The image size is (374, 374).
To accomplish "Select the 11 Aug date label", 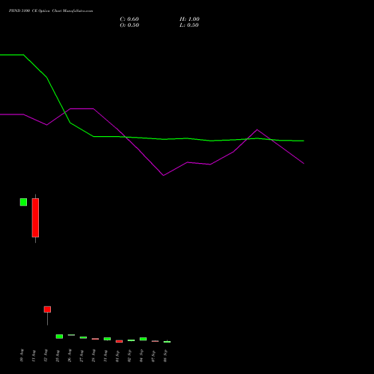I will (34, 355).
